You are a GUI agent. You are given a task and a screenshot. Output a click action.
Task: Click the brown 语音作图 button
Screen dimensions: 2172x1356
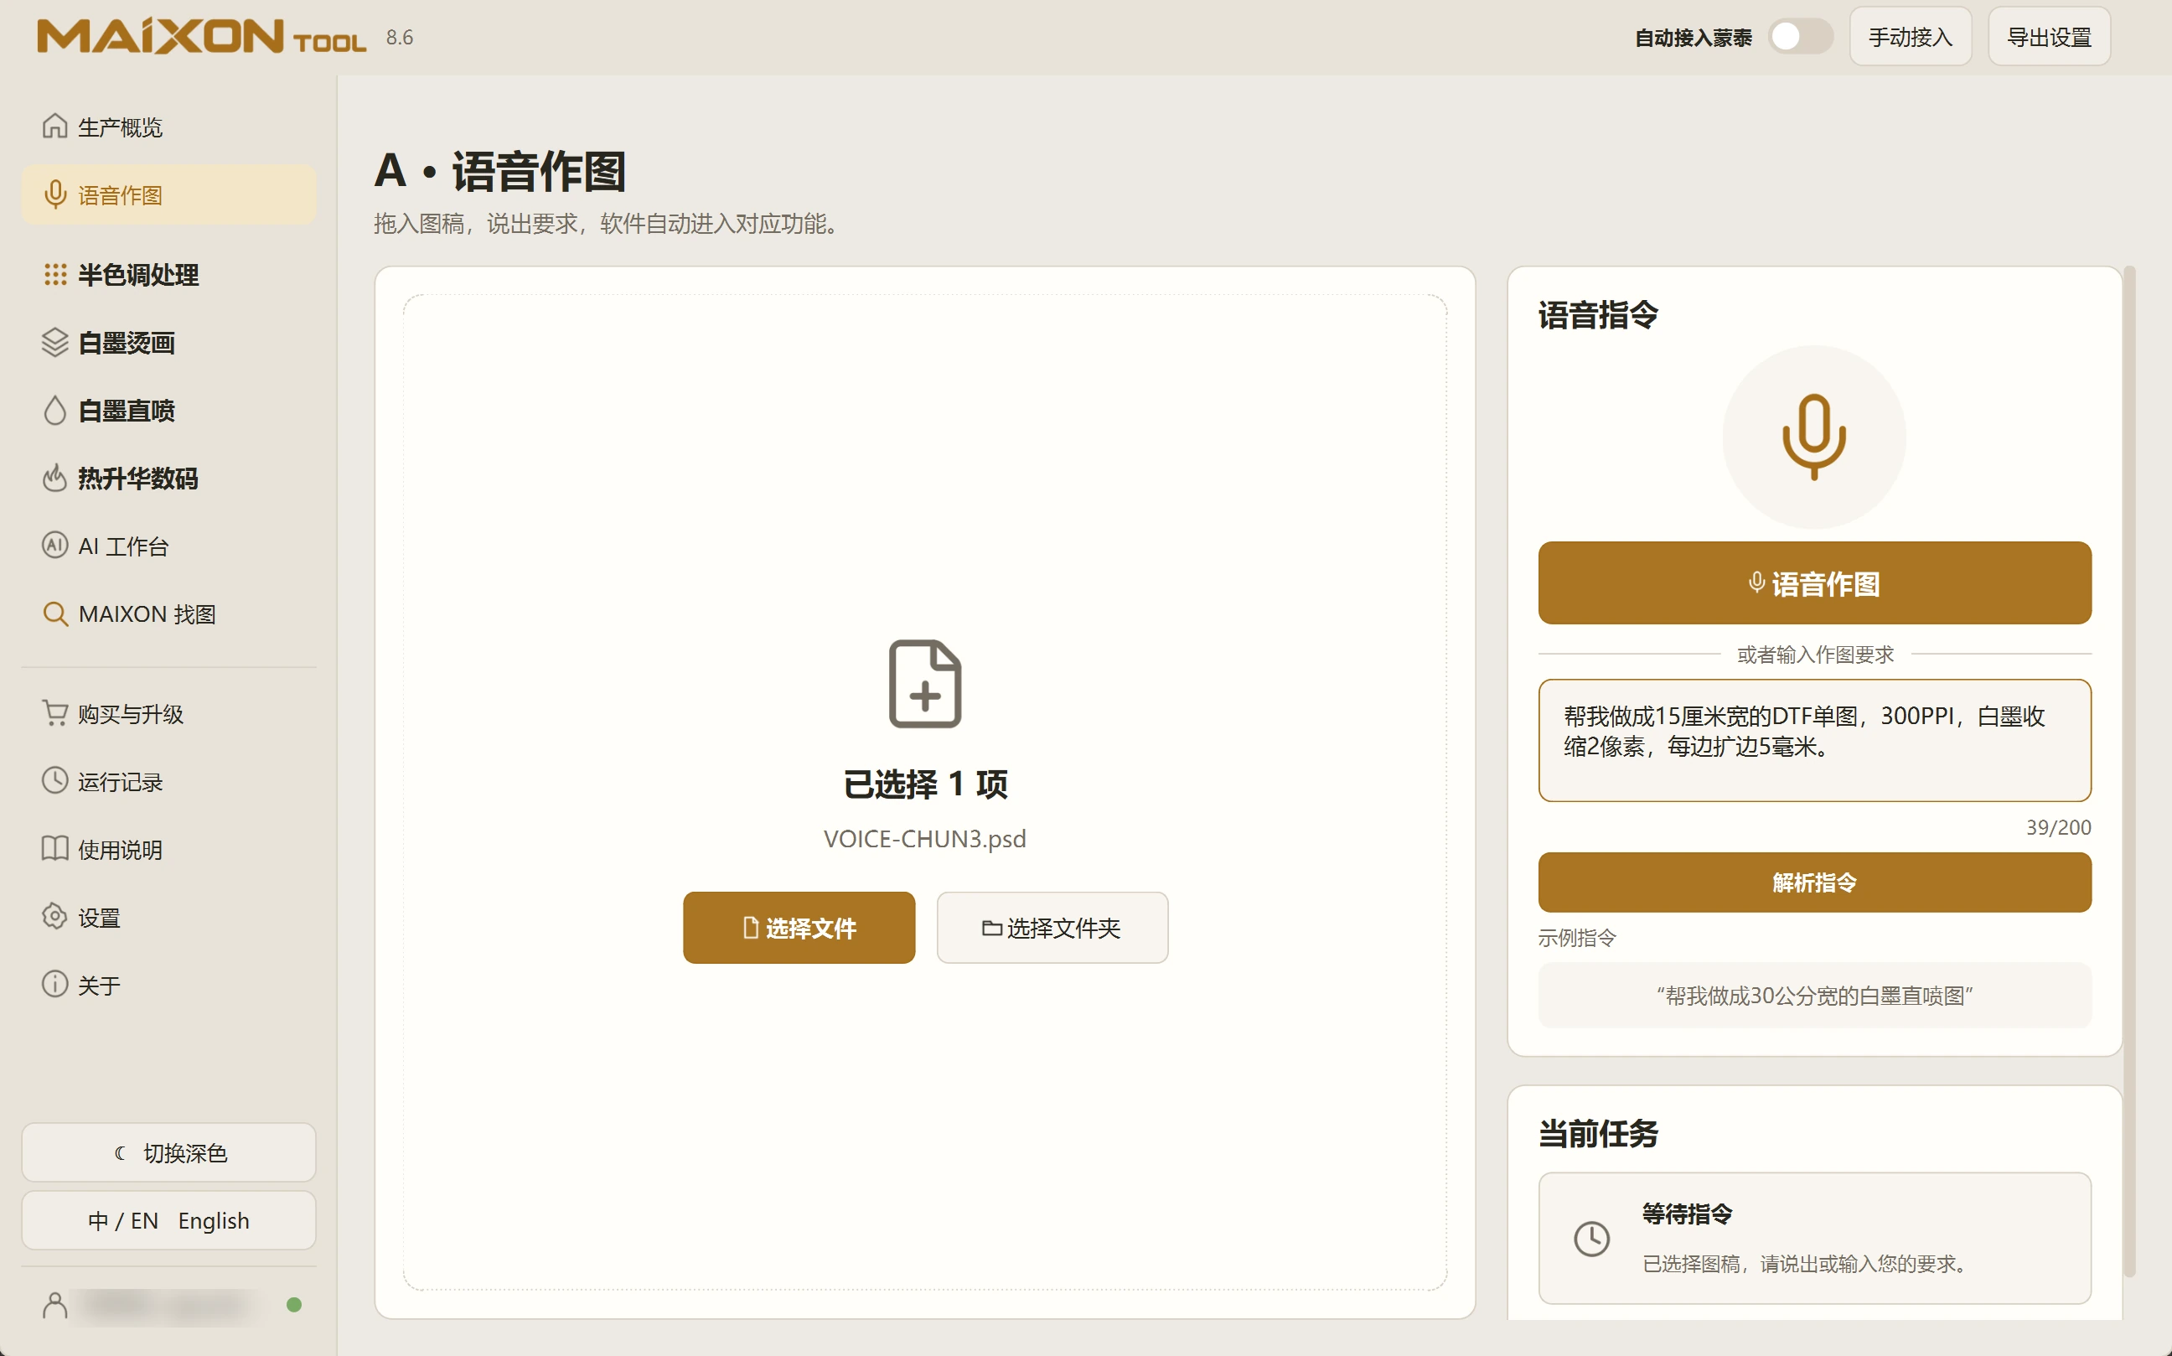tap(1814, 583)
